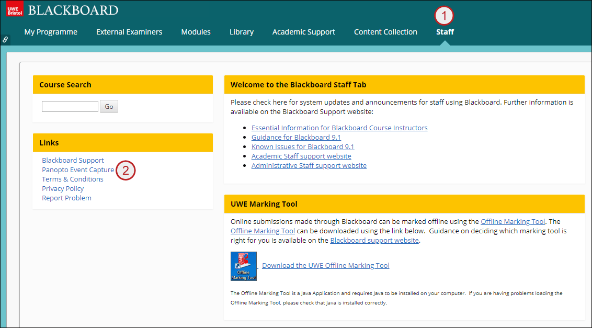The height and width of the screenshot is (328, 592).
Task: Open the Offline Marking Tool icon image
Action: (x=244, y=266)
